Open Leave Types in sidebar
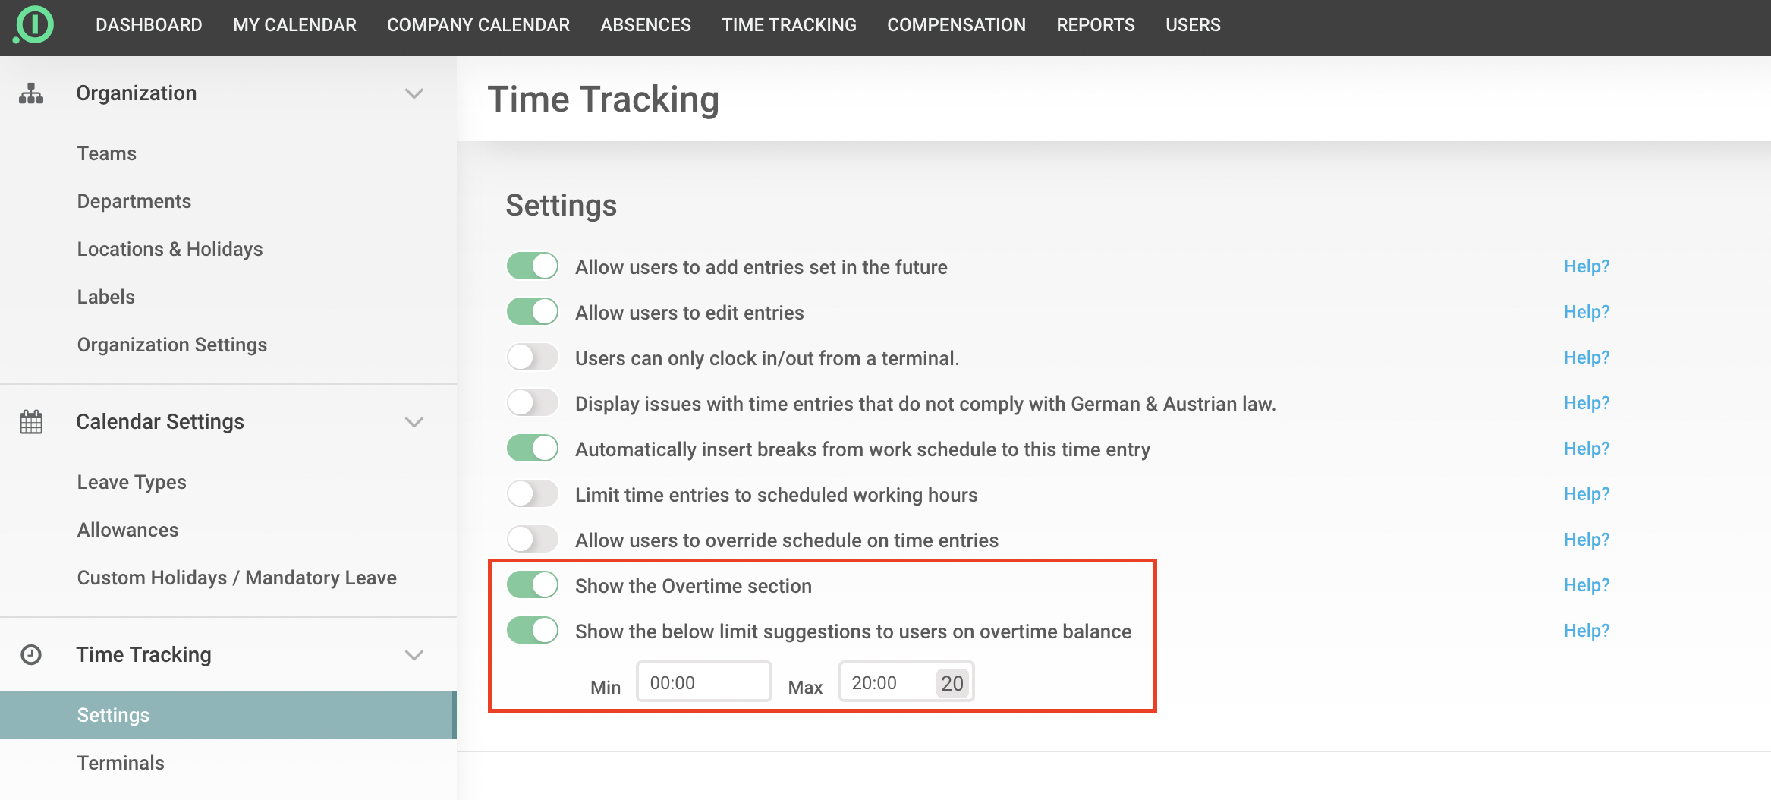This screenshot has height=800, width=1771. [131, 482]
